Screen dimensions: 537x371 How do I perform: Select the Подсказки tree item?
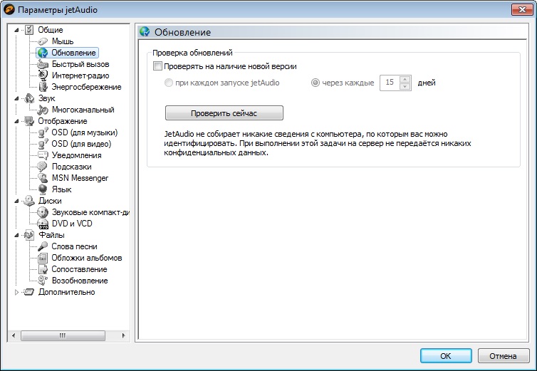72,167
